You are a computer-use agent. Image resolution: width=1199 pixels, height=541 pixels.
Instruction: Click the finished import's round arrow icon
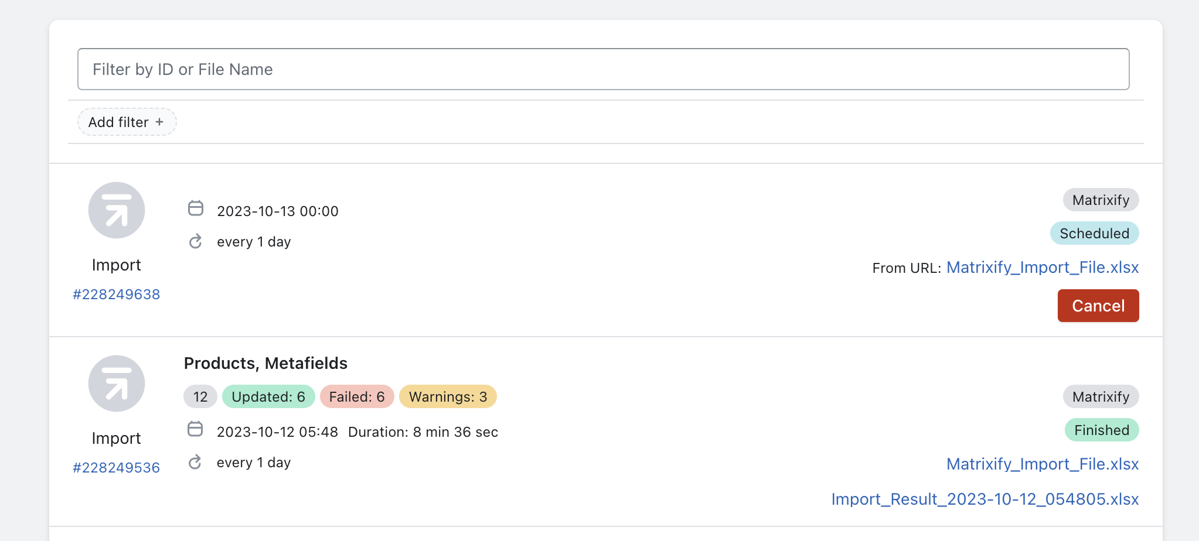click(117, 384)
